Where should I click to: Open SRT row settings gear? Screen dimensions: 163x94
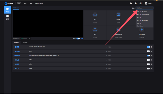151,47
